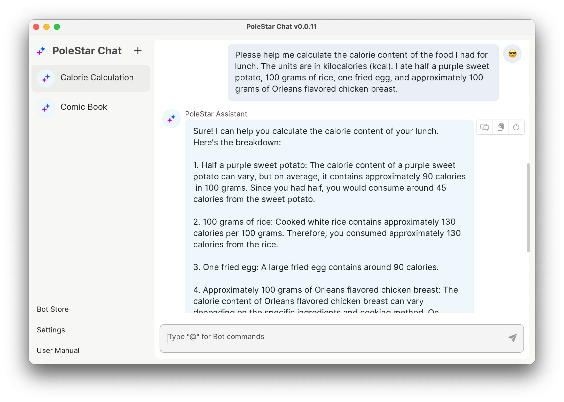Click the sparkle icon beside Calorie Calculation

[46, 78]
